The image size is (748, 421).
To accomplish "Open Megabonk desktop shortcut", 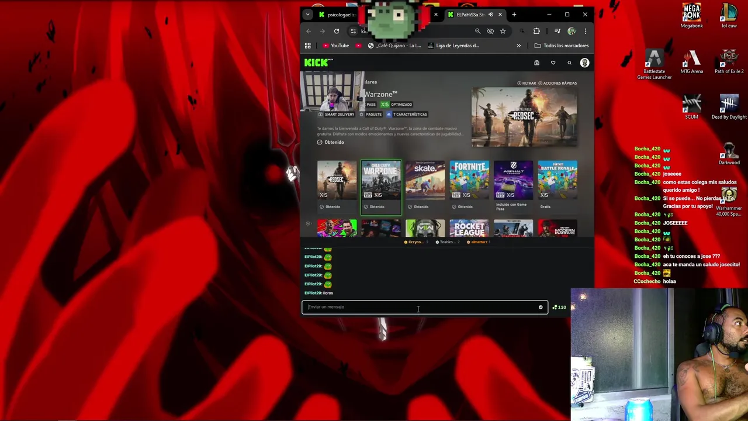I will coord(691,16).
